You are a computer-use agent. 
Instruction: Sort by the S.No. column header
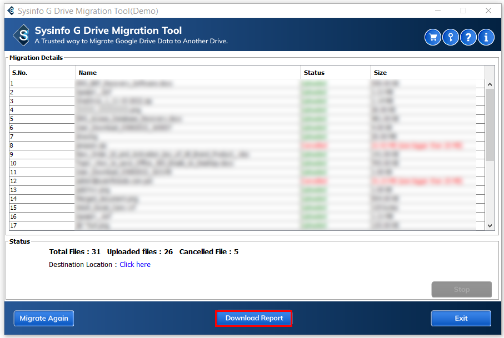coord(42,73)
